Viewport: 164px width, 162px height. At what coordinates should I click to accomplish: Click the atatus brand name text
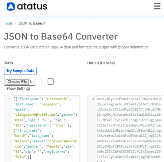pos(32,7)
